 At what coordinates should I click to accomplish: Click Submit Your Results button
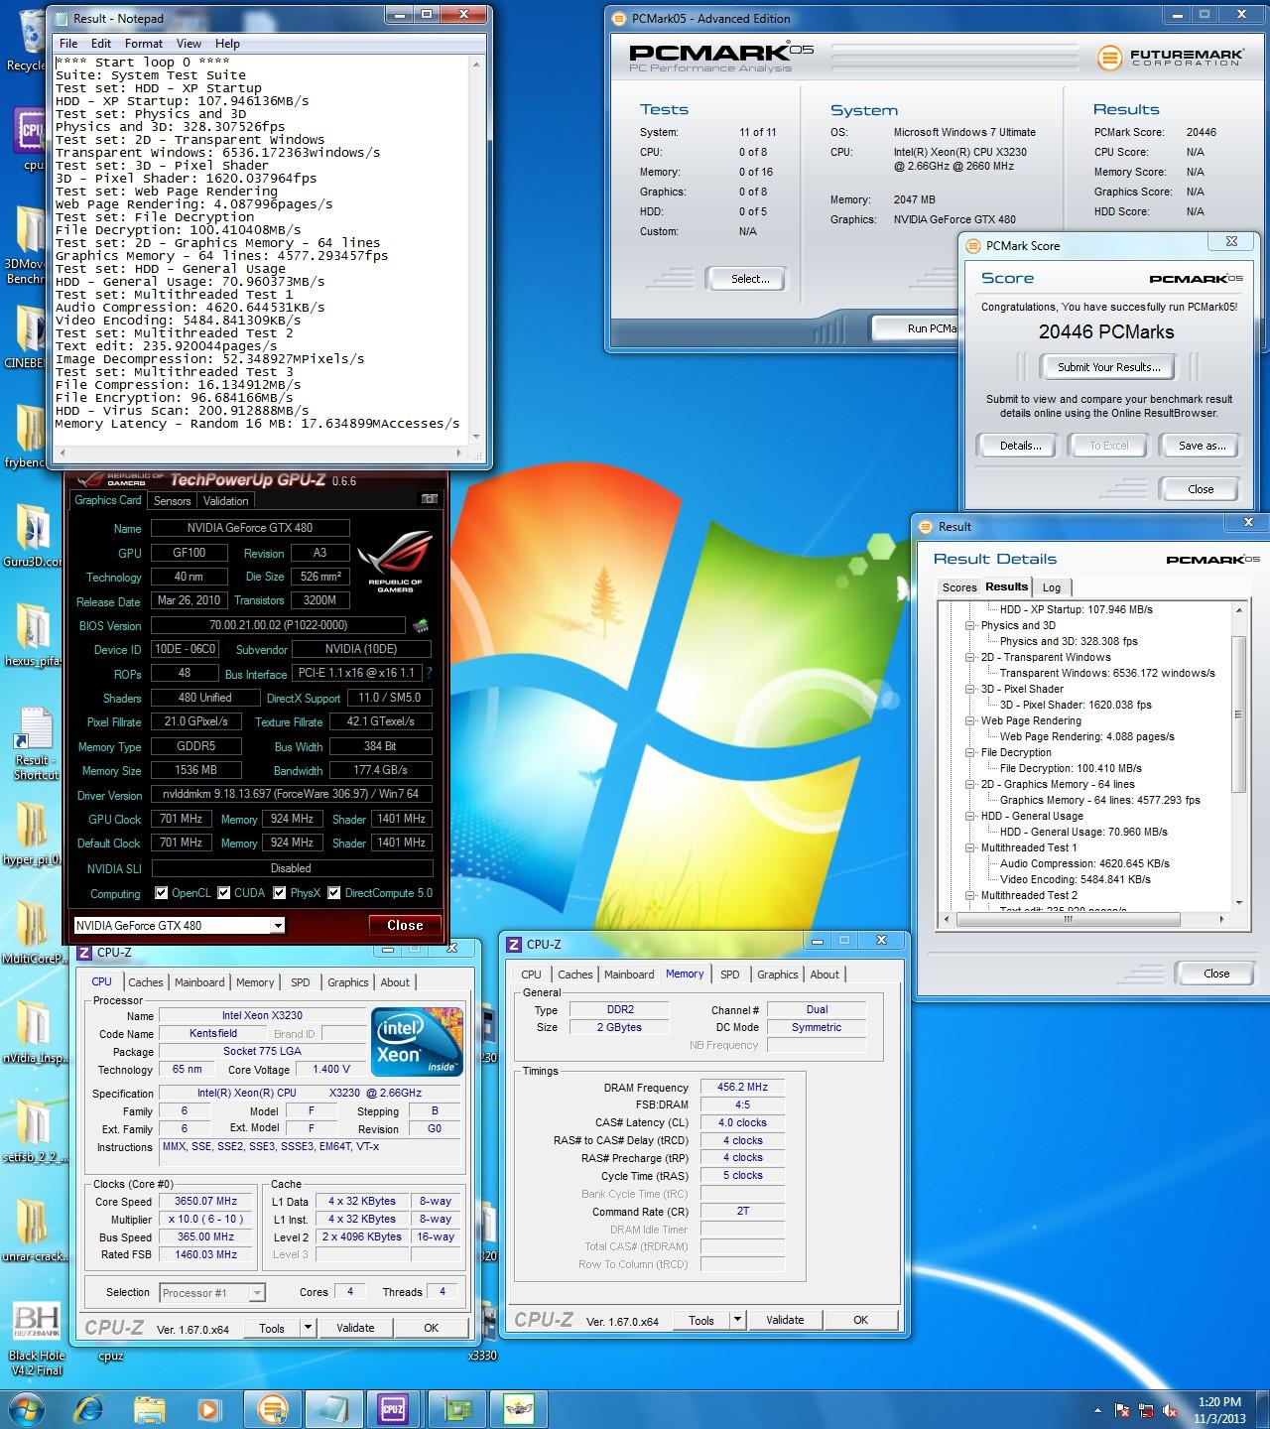coord(1108,367)
